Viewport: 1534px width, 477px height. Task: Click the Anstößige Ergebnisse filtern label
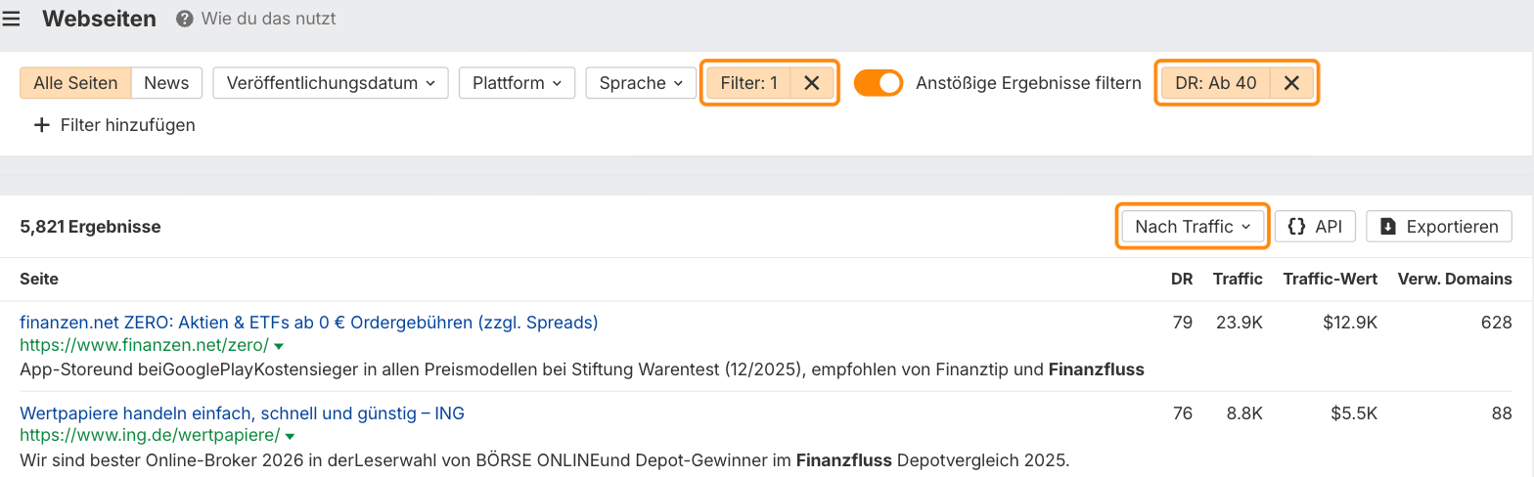(x=1028, y=83)
